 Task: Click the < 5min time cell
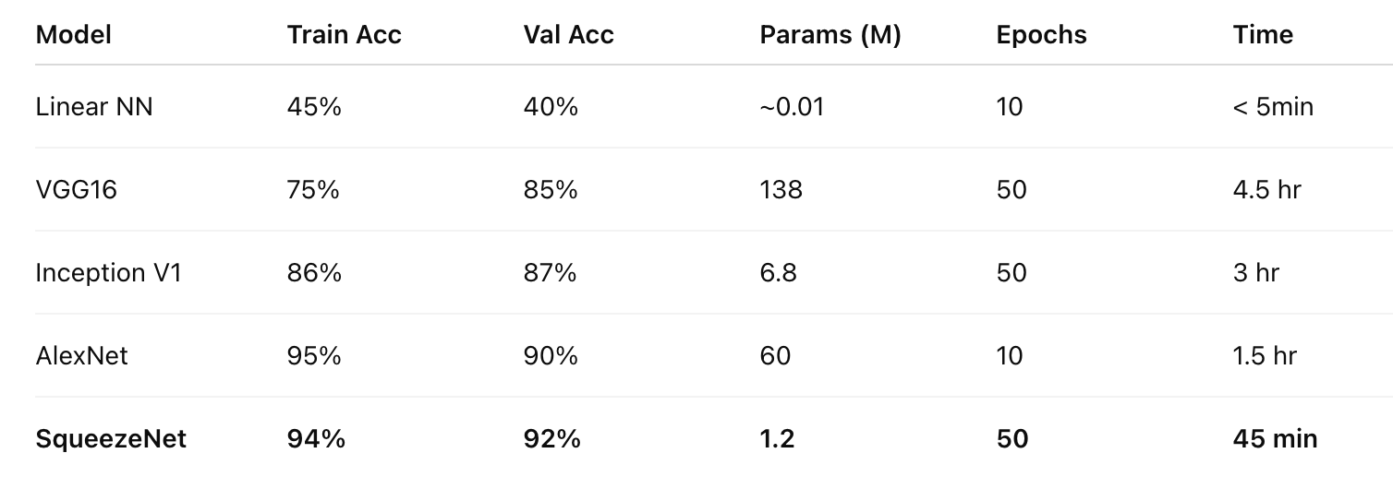coord(1273,107)
